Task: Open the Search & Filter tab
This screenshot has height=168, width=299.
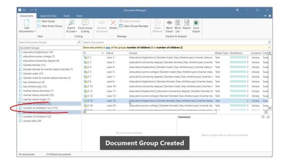Action: point(48,16)
